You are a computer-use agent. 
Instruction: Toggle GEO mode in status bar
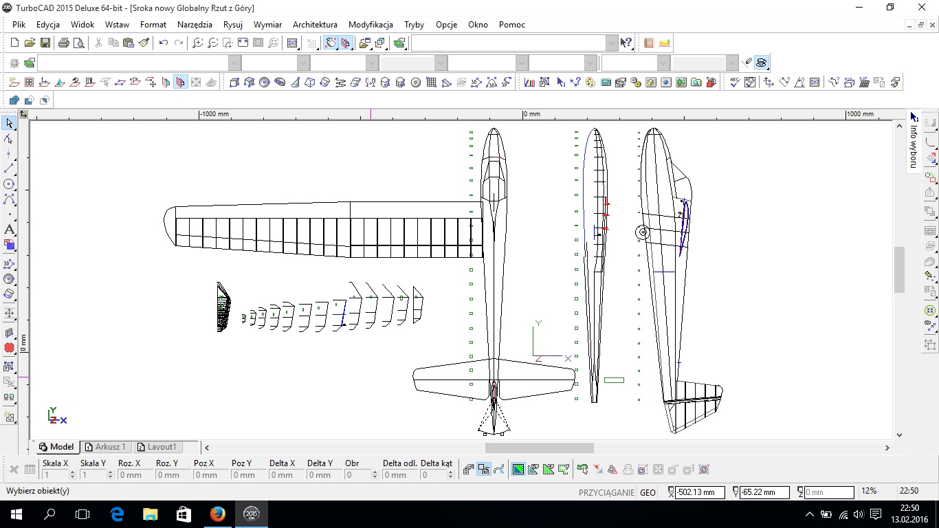click(648, 492)
